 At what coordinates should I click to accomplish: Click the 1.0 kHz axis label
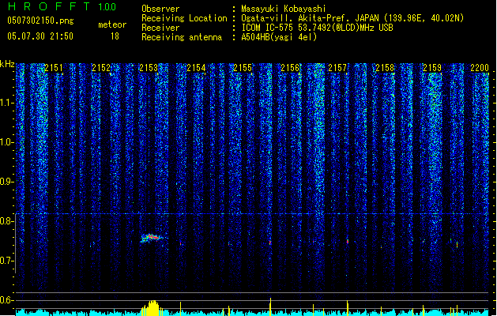6,142
